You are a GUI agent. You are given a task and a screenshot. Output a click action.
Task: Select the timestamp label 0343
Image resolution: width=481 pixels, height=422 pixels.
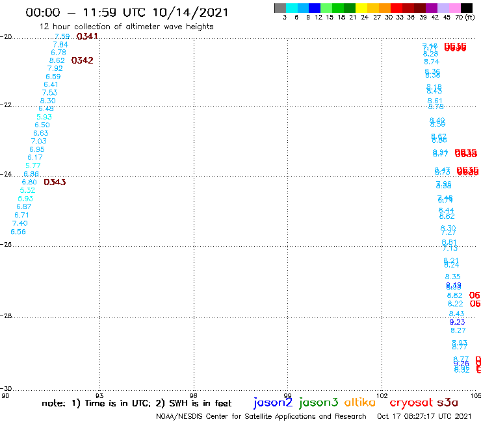click(55, 182)
